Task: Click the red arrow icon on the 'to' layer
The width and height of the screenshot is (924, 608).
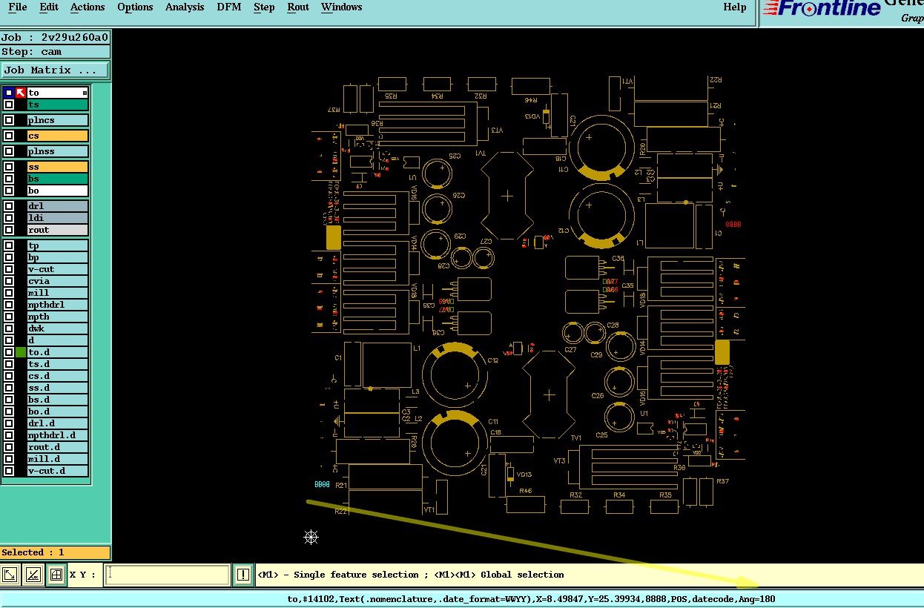Action: (x=21, y=93)
